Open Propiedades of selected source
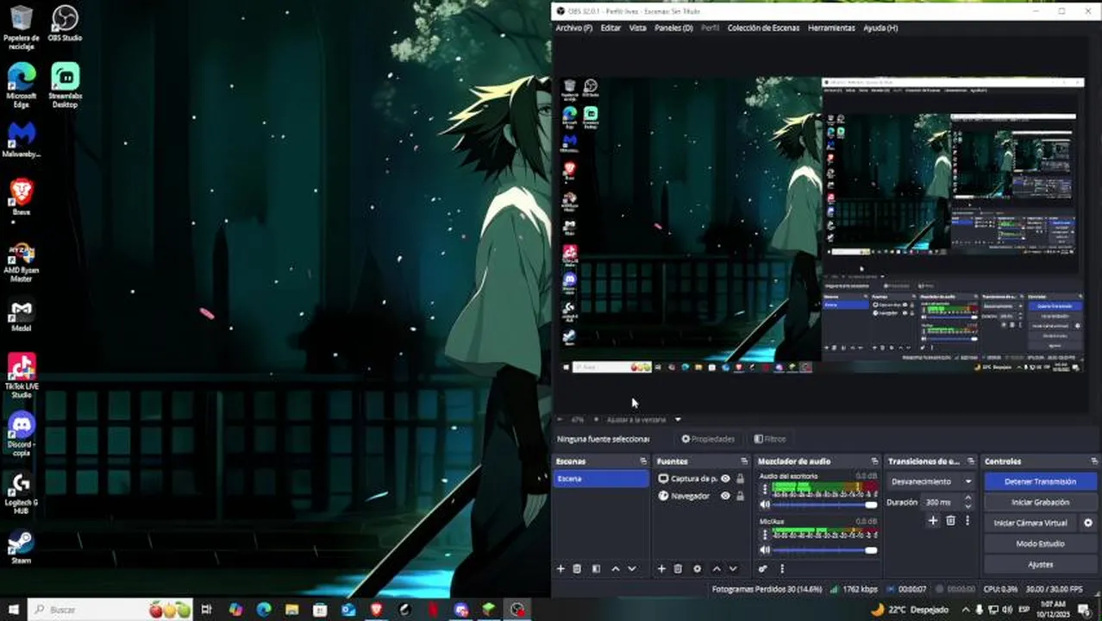This screenshot has width=1102, height=621. coord(708,439)
